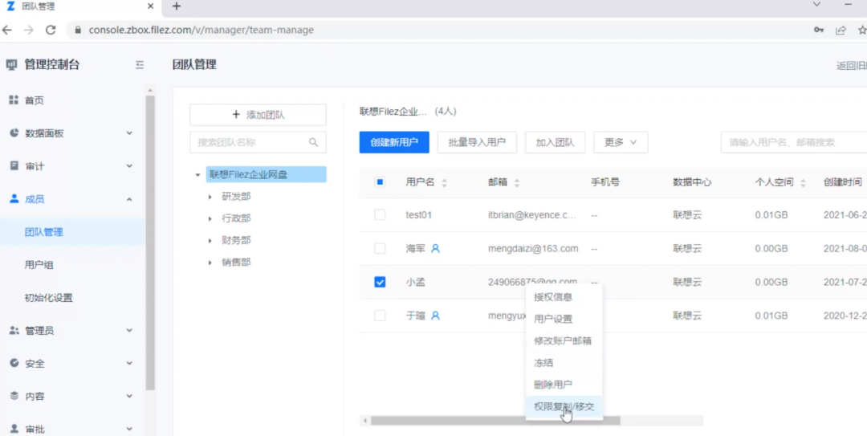Click the 管理控制台 monitor icon
867x436 pixels.
11,65
